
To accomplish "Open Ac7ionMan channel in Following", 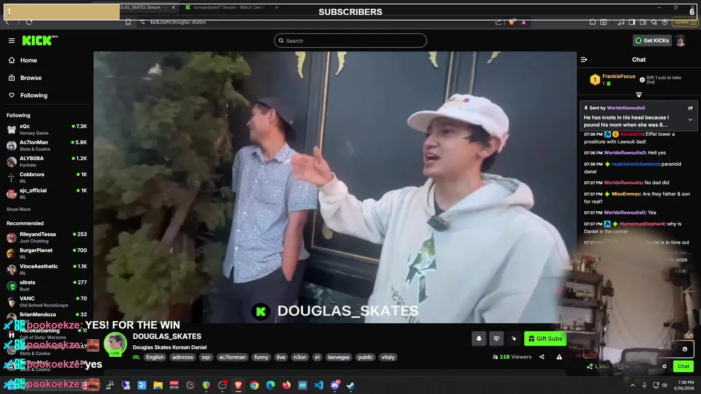I will coord(47,146).
